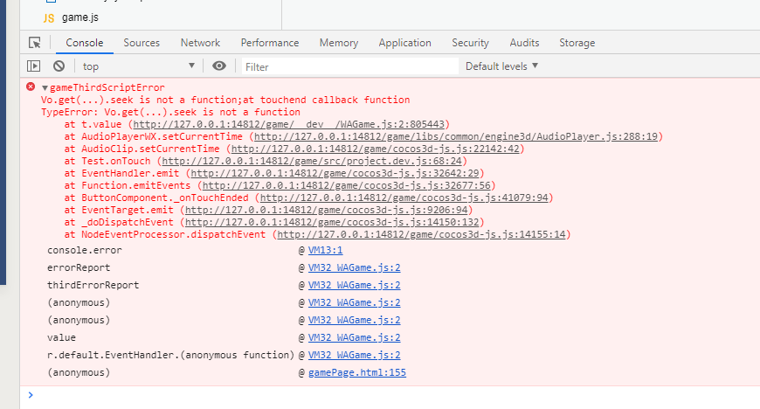Open the gamePage.html:155 link
Image resolution: width=760 pixels, height=409 pixels.
click(357, 372)
